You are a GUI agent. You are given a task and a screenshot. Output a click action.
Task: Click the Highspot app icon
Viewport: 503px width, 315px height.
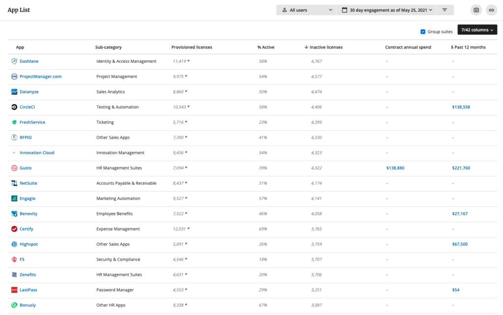pos(14,244)
